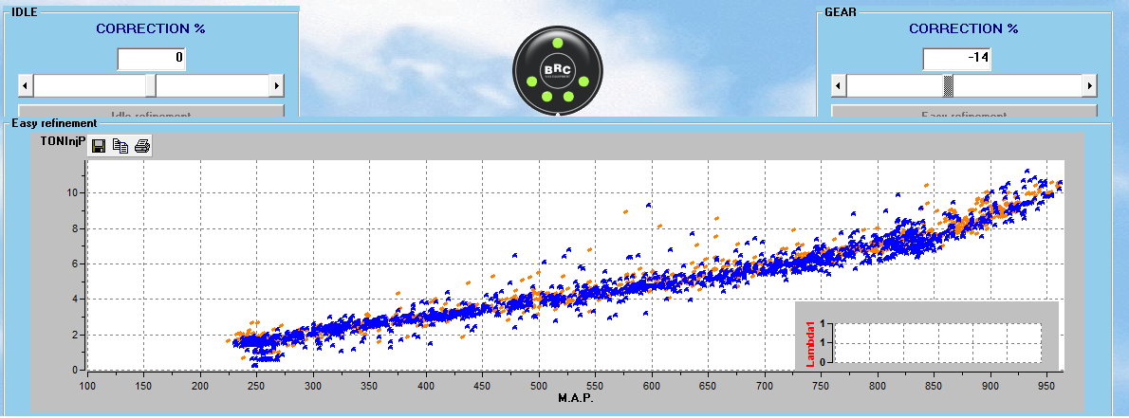Click the IDLE correction slider thumb
Viewport: 1129px width, 418px height.
tap(151, 86)
